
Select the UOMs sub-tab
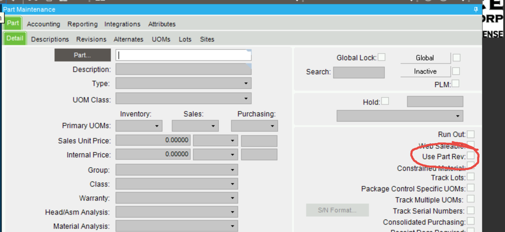coord(161,39)
